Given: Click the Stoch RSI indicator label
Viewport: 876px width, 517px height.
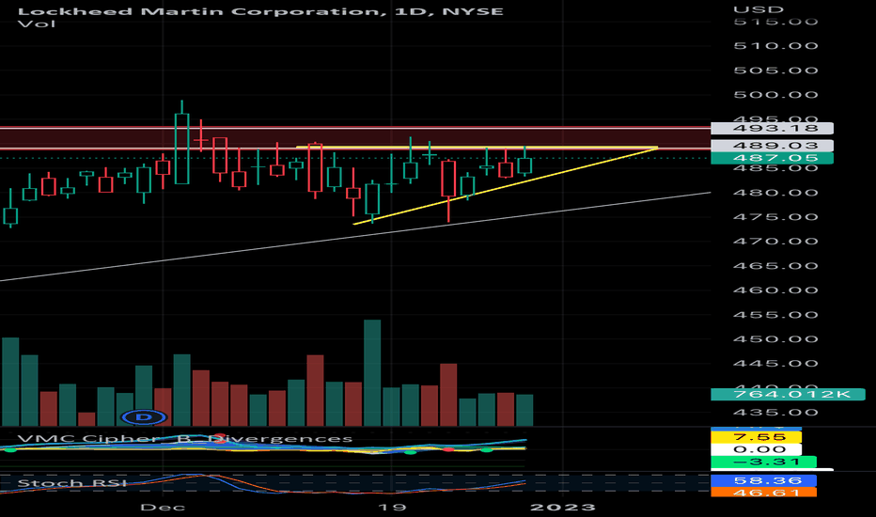Looking at the screenshot, I should [71, 483].
